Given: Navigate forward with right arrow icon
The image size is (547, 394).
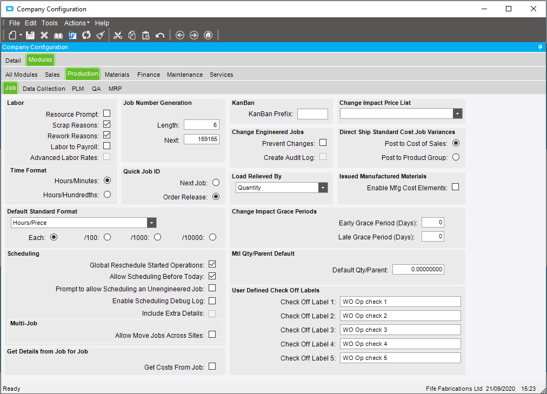Looking at the screenshot, I should [x=194, y=35].
